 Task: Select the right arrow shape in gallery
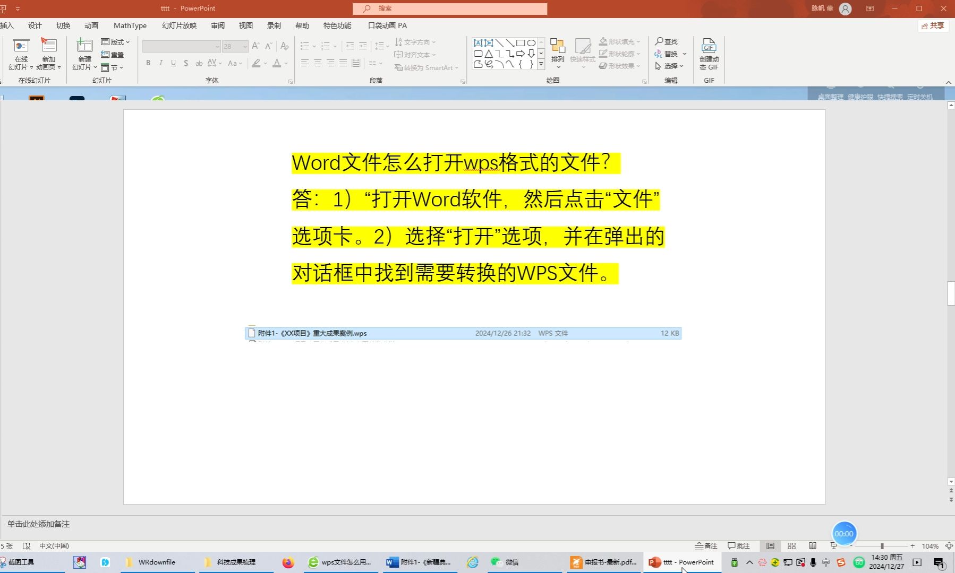(x=521, y=54)
